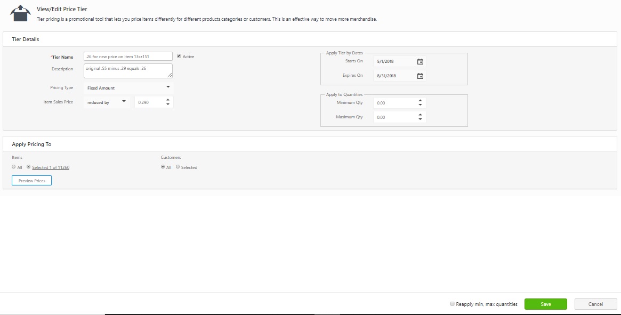This screenshot has width=621, height=315.
Task: Click the Cancel button
Action: click(595, 304)
